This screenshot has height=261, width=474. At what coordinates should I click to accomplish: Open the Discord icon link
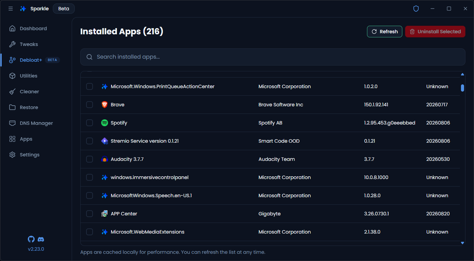(x=41, y=239)
